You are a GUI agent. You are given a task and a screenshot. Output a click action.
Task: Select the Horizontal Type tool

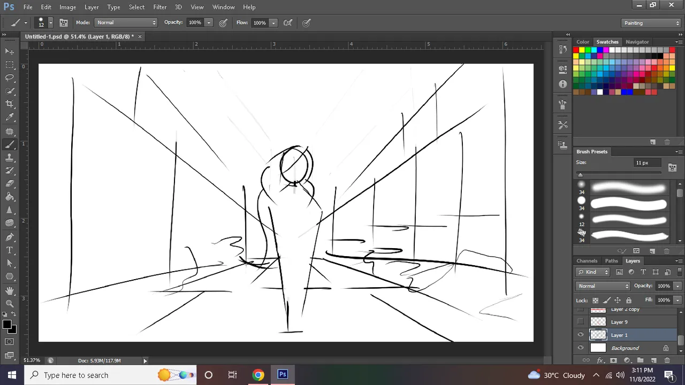(10, 250)
